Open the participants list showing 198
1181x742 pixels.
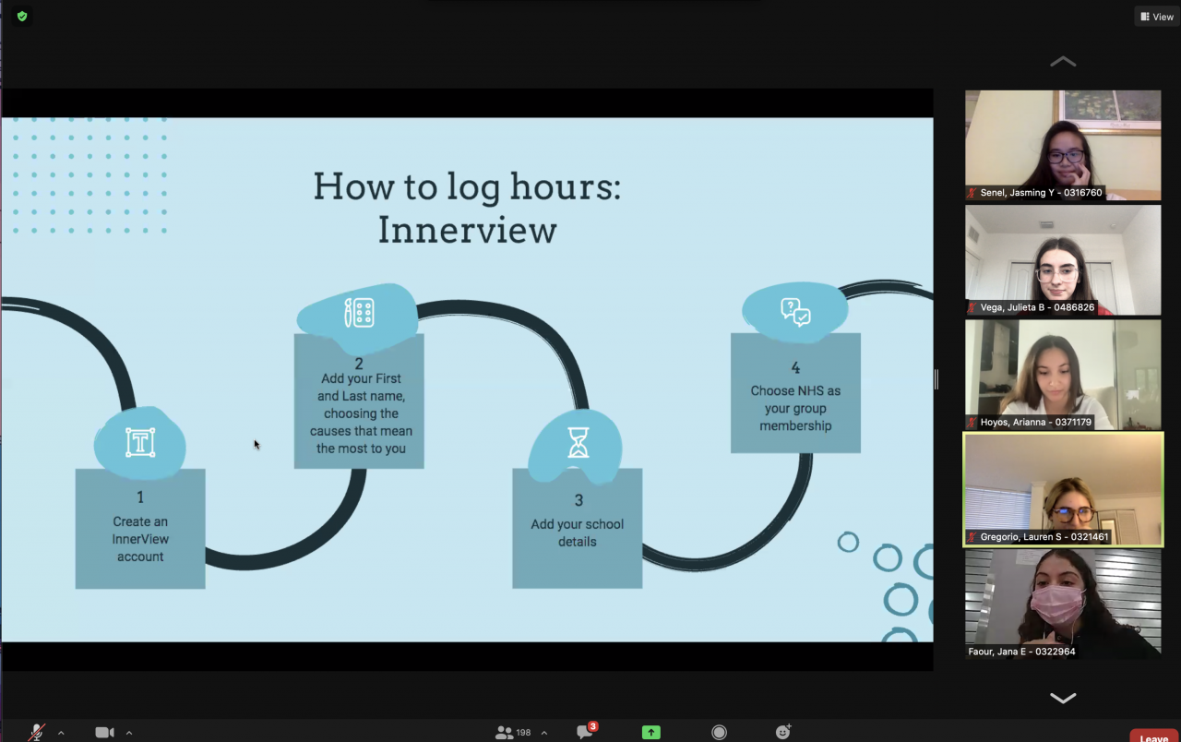click(513, 733)
